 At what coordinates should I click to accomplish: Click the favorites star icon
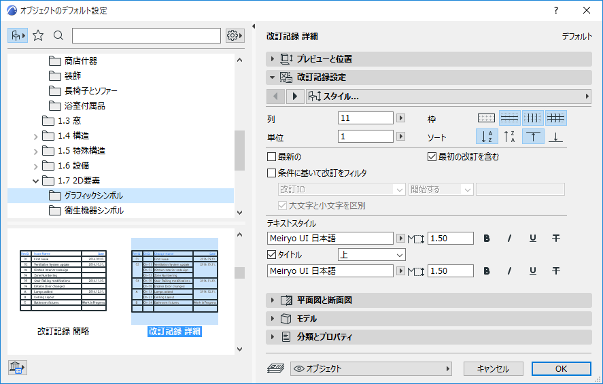point(38,35)
